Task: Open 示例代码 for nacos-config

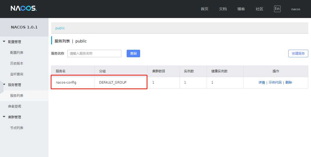Action: pyautogui.click(x=275, y=83)
